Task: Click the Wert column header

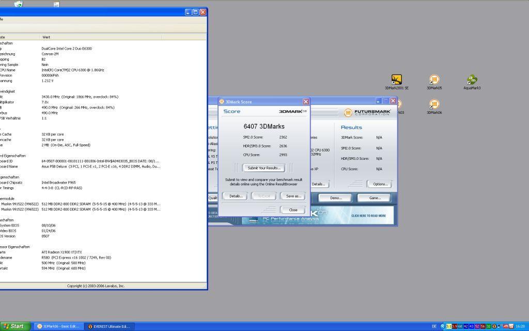Action: click(x=101, y=37)
